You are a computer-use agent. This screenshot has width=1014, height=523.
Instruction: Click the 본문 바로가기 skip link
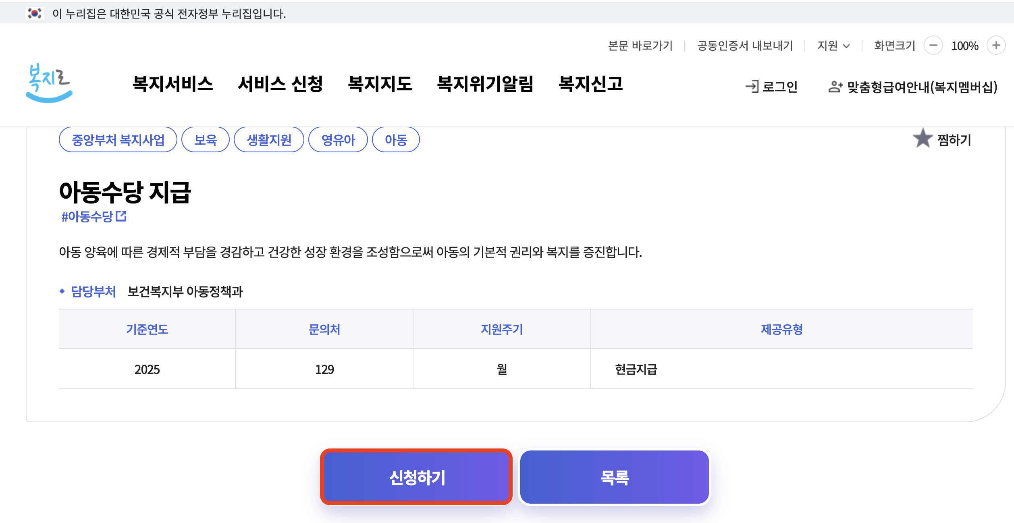(x=640, y=46)
